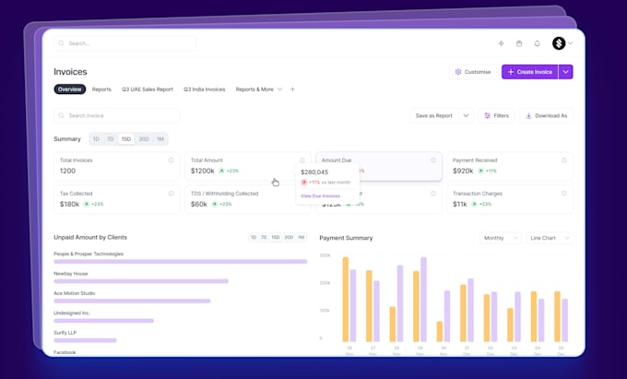
Task: Click the Create Invoice button
Action: pyautogui.click(x=530, y=72)
